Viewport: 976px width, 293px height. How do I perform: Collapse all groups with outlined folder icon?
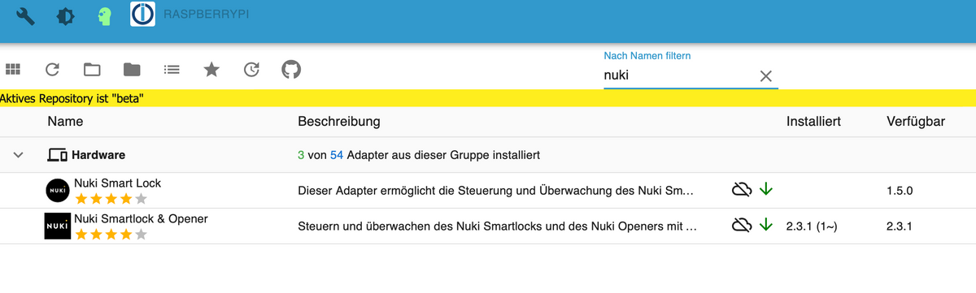[92, 70]
